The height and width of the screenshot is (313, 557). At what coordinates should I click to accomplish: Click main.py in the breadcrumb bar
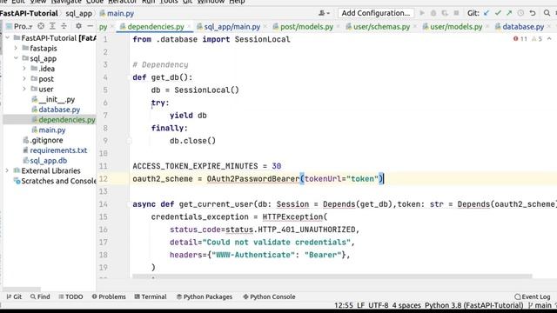(x=117, y=14)
